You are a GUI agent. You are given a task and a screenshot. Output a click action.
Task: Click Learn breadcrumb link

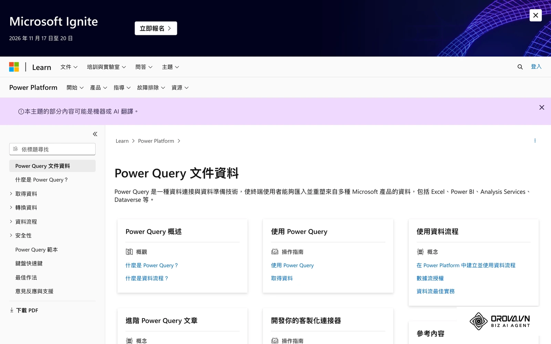[122, 141]
